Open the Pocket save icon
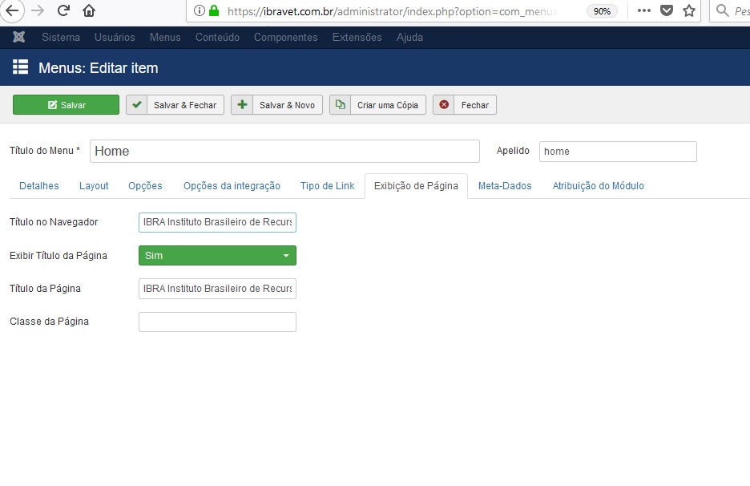The width and height of the screenshot is (750, 486). (667, 12)
